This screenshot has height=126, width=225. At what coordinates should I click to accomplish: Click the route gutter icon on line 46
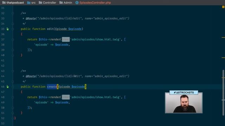point(7,87)
